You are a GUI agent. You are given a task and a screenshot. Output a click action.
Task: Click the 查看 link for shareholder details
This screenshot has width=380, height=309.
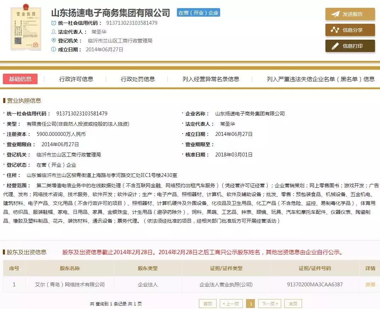370,284
